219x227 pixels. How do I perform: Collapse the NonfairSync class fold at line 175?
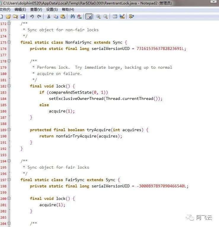(9, 42)
